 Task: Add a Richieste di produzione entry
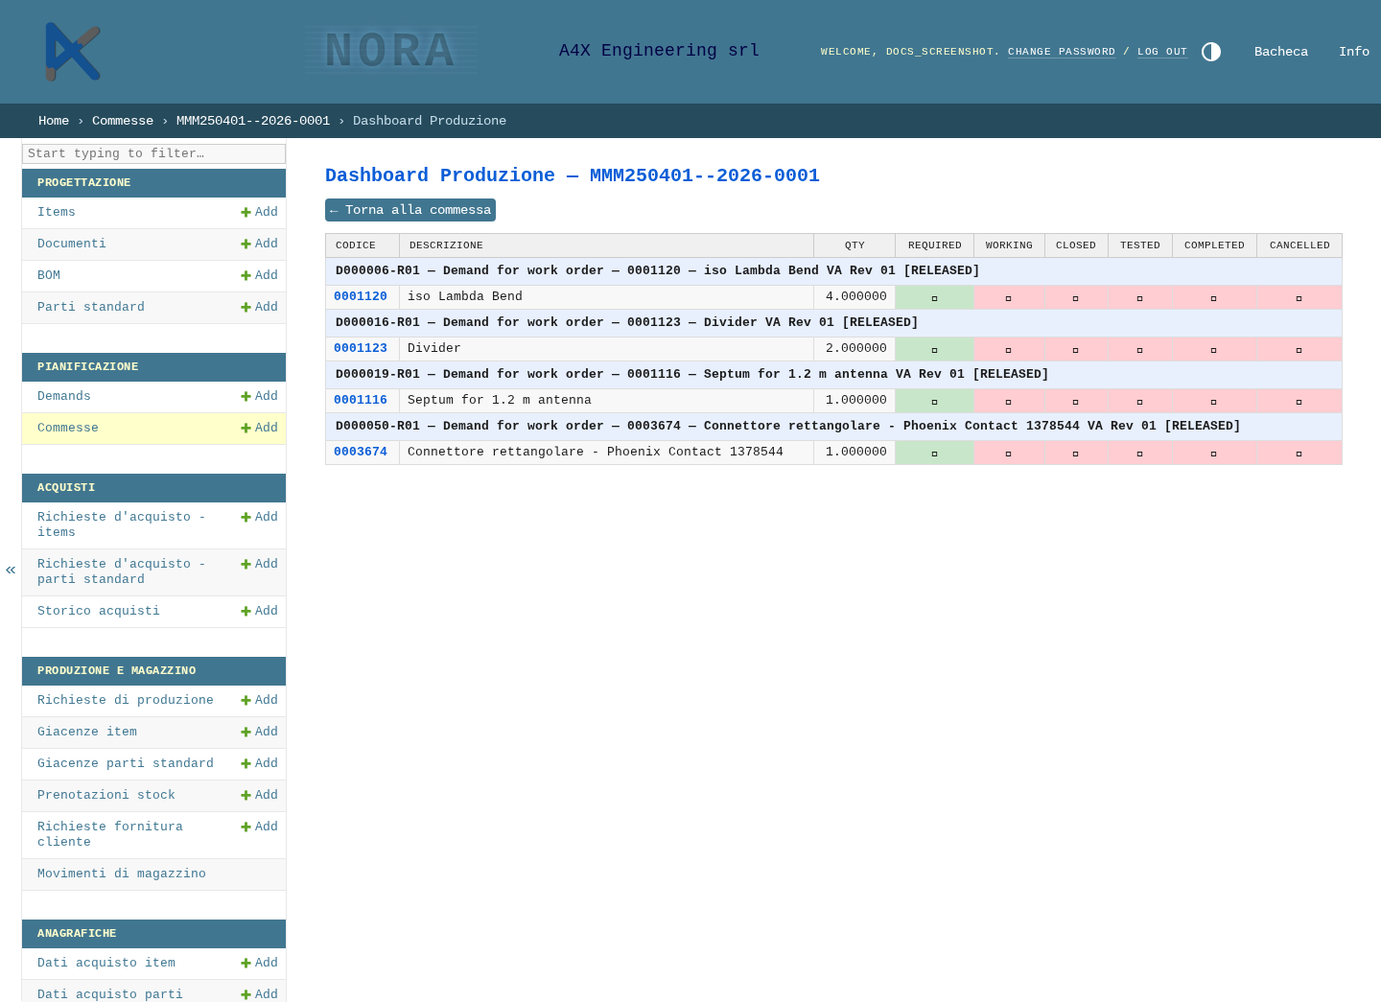click(x=259, y=700)
